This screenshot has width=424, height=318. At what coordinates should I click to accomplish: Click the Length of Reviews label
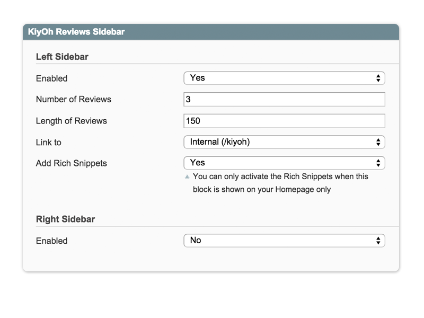72,121
